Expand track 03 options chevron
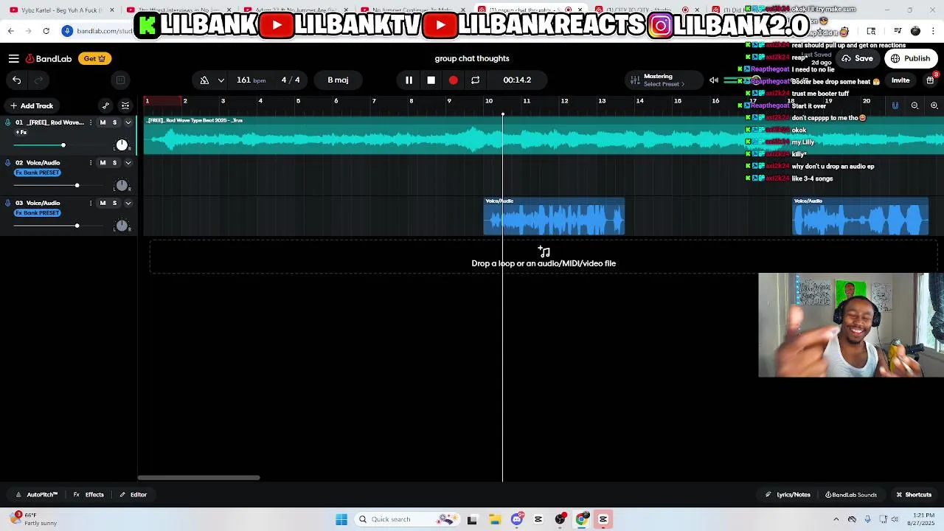This screenshot has height=531, width=944. point(128,203)
